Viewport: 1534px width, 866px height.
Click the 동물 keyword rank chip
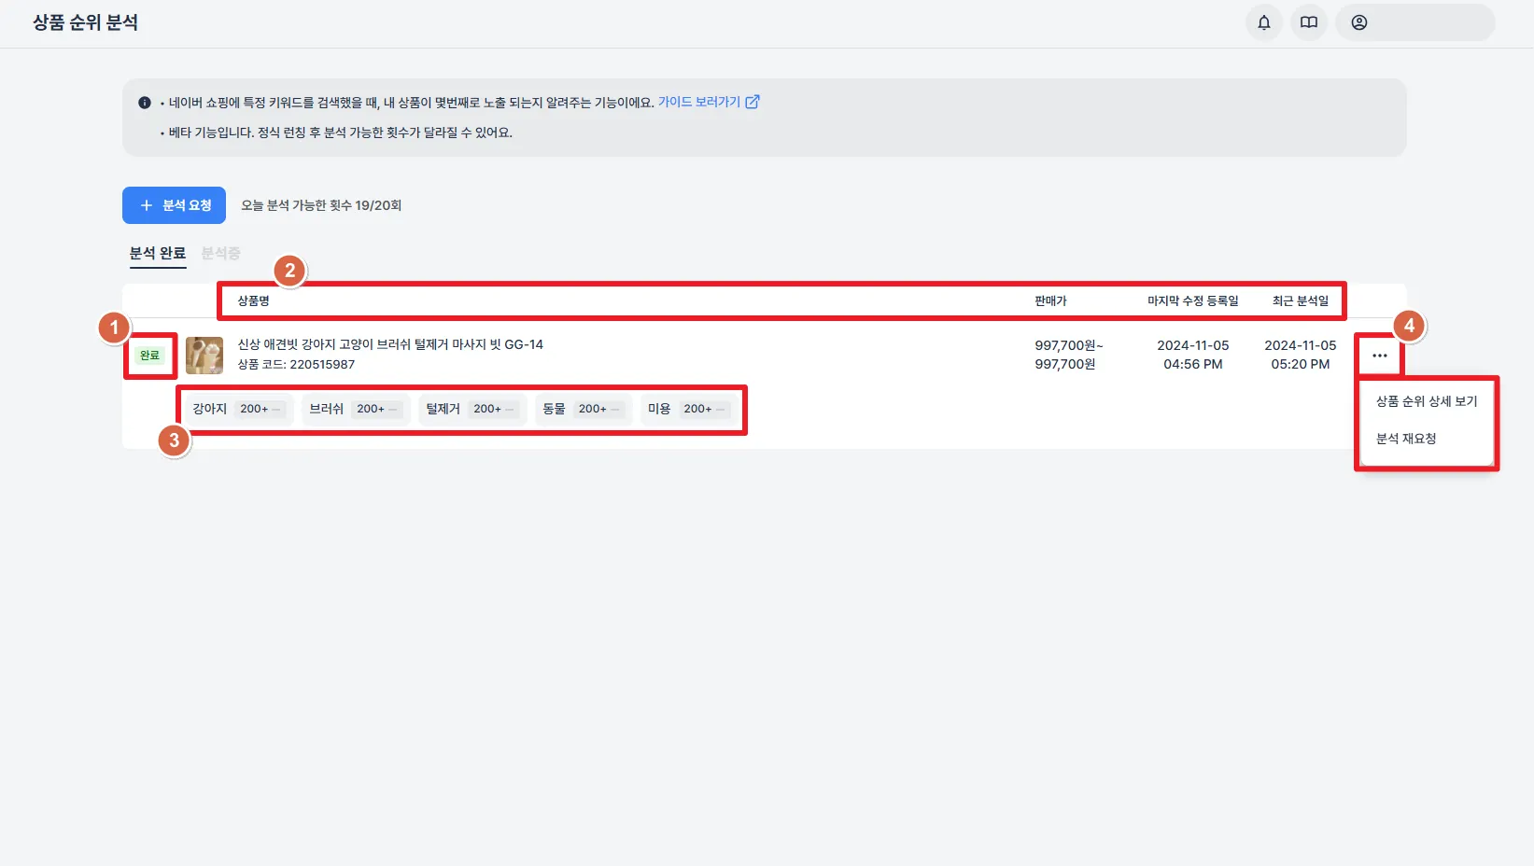pyautogui.click(x=583, y=409)
